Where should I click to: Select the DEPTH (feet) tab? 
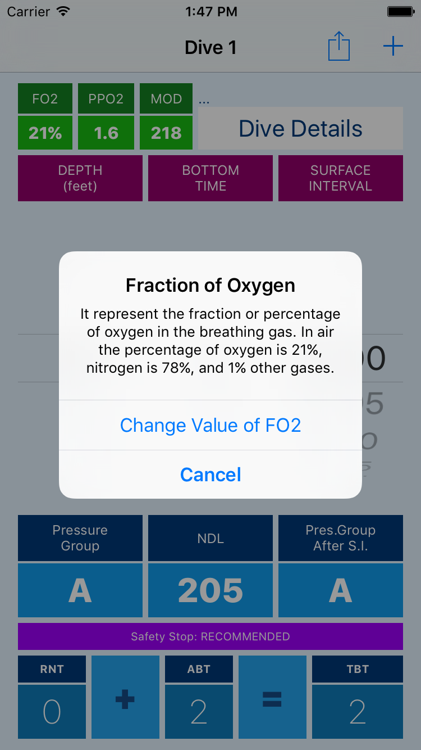coord(80,178)
